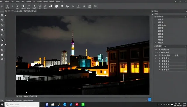Click the blue button below the canvas corner
Viewport: 187px width, 107px height.
click(x=150, y=99)
